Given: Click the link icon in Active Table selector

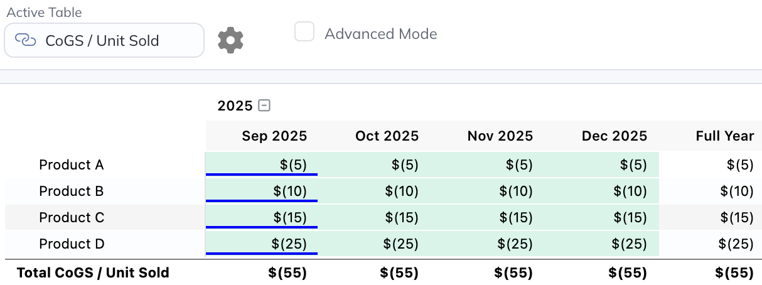Looking at the screenshot, I should 26,40.
